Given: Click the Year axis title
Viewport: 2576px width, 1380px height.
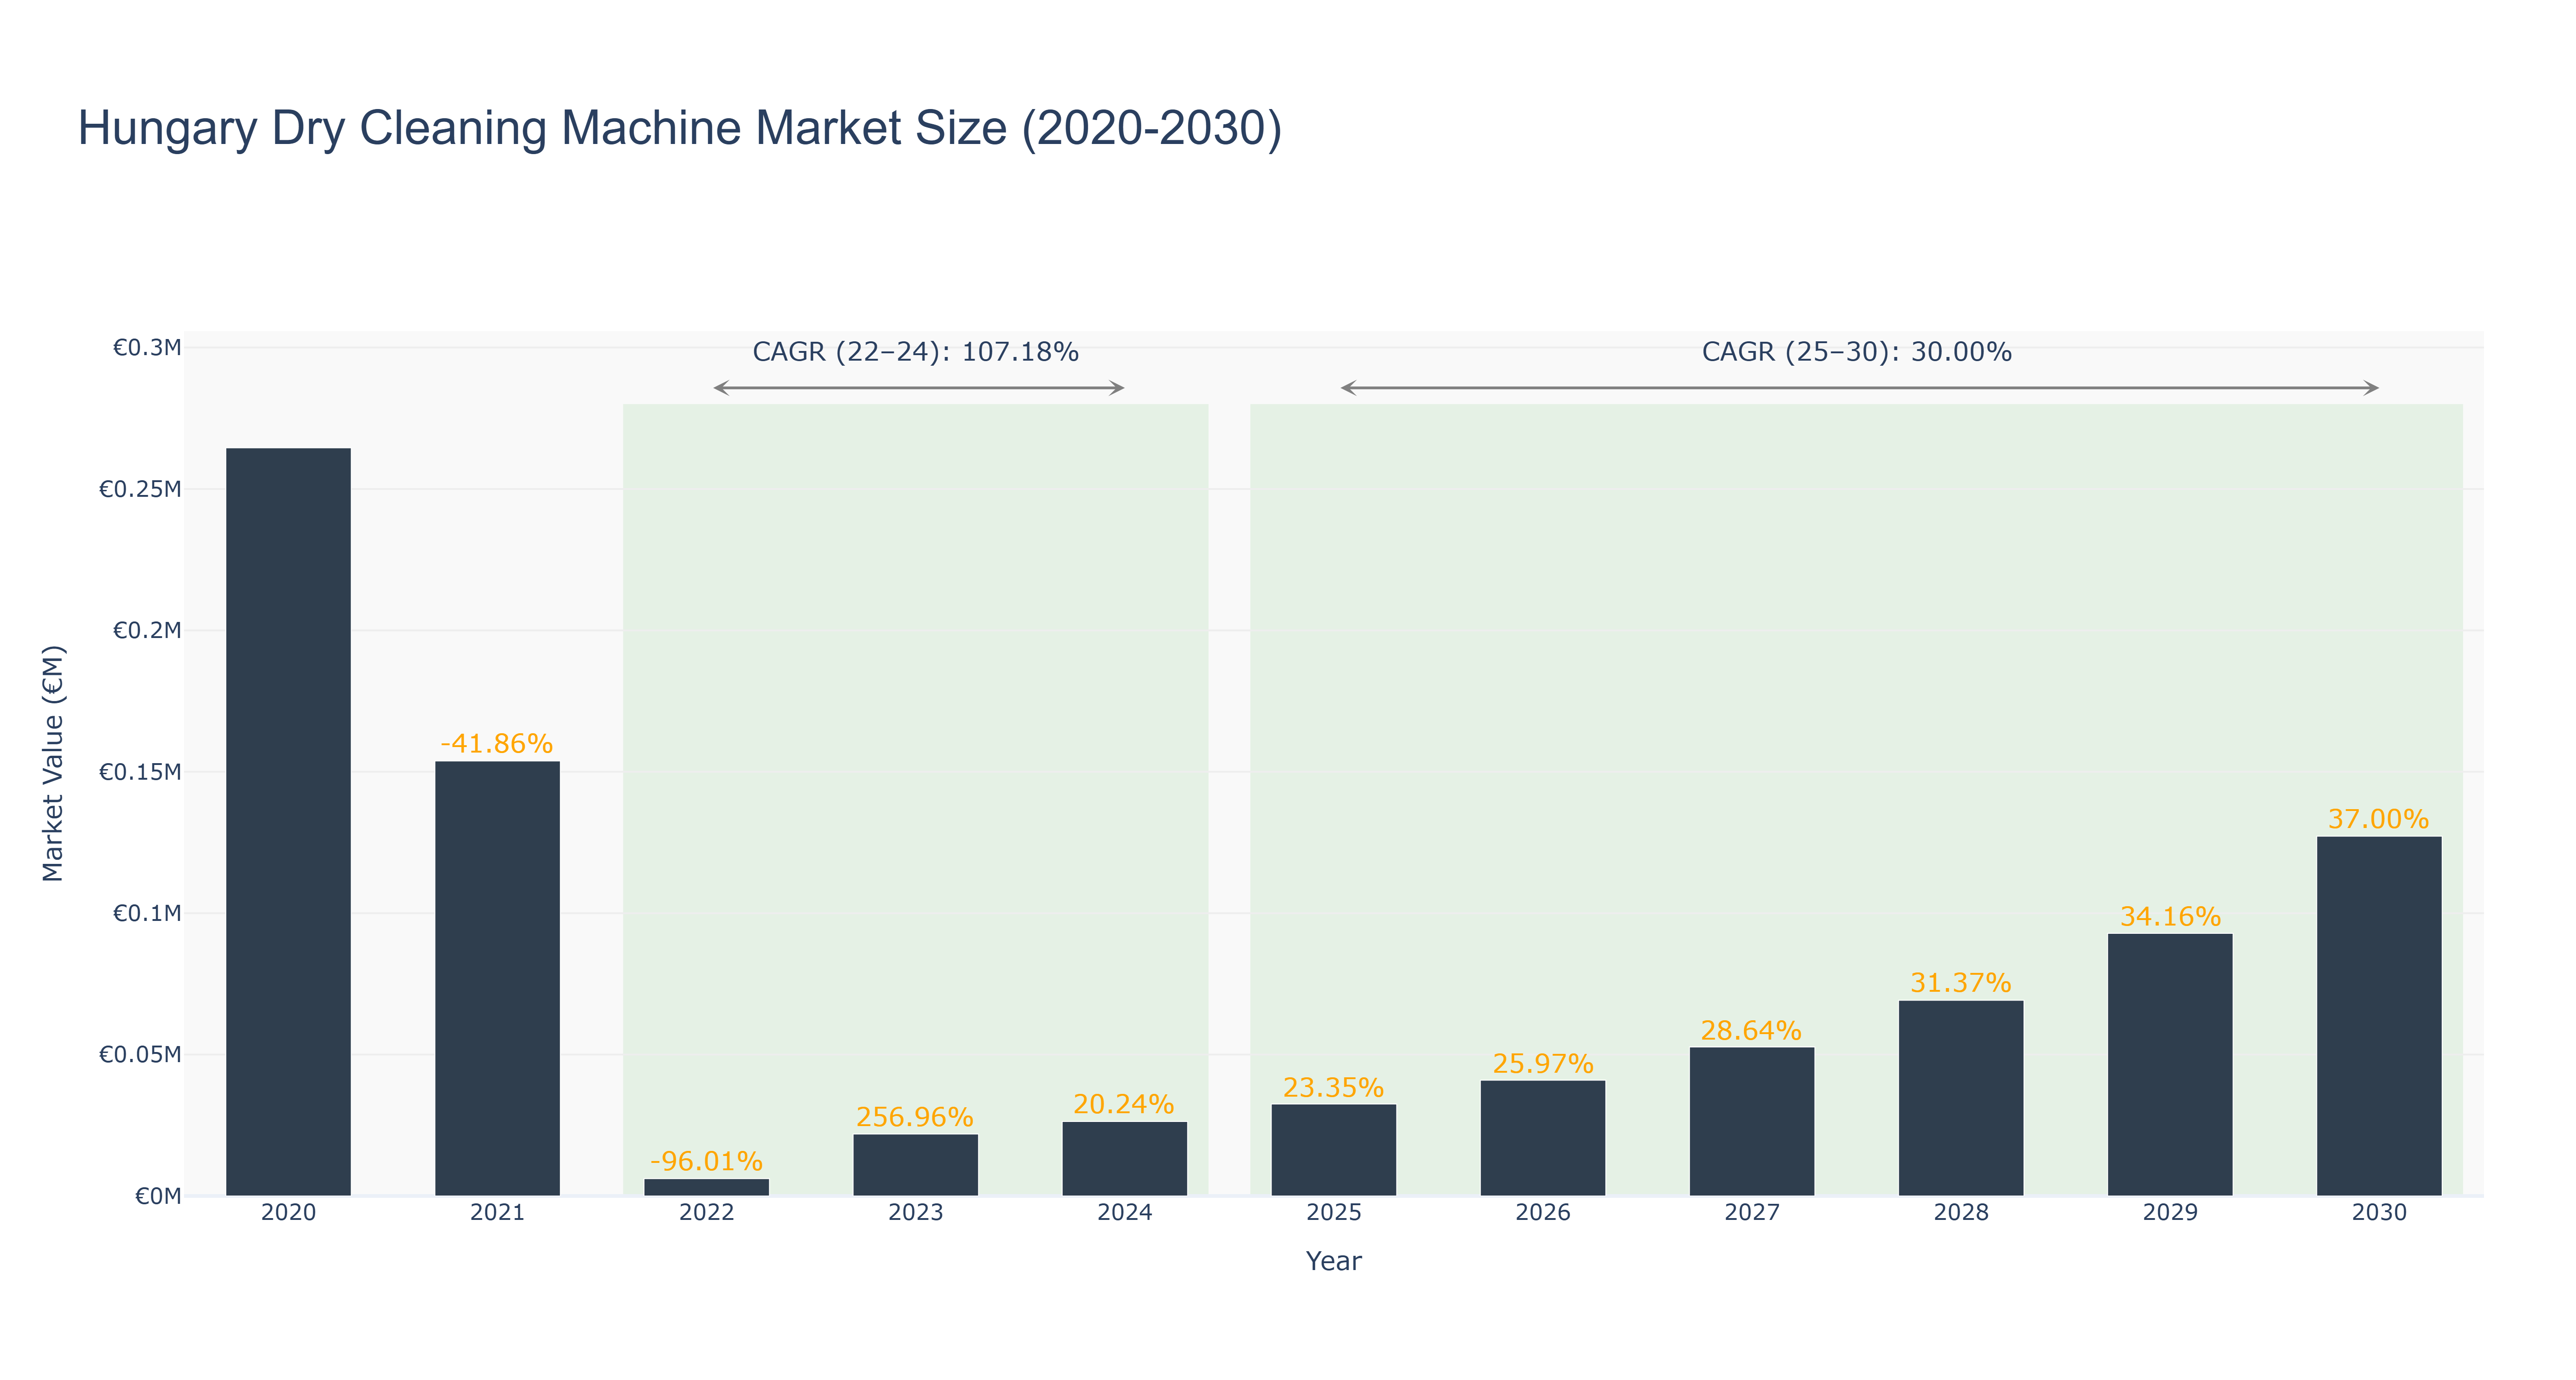Looking at the screenshot, I should pyautogui.click(x=1333, y=1261).
